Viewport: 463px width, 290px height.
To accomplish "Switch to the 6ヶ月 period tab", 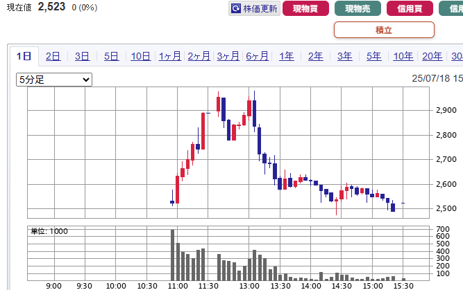I will (258, 56).
